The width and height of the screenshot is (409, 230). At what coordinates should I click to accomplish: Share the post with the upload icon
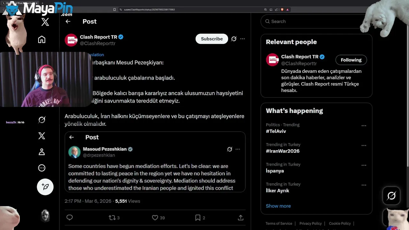[x=241, y=218]
